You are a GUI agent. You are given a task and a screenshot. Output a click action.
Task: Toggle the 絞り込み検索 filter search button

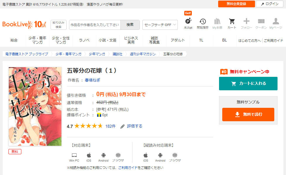[58, 25]
